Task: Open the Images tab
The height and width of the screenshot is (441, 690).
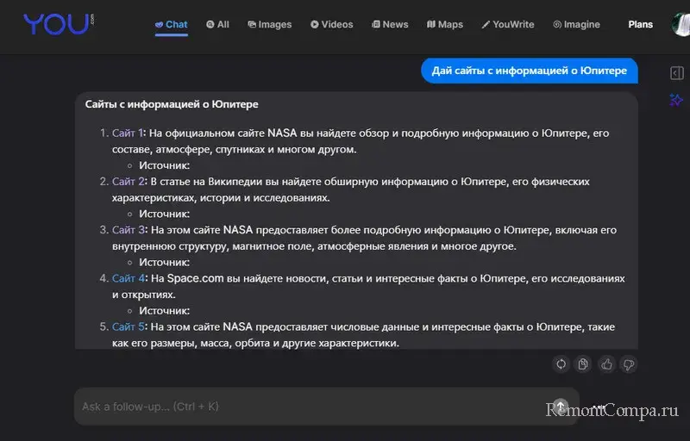Action: (269, 24)
